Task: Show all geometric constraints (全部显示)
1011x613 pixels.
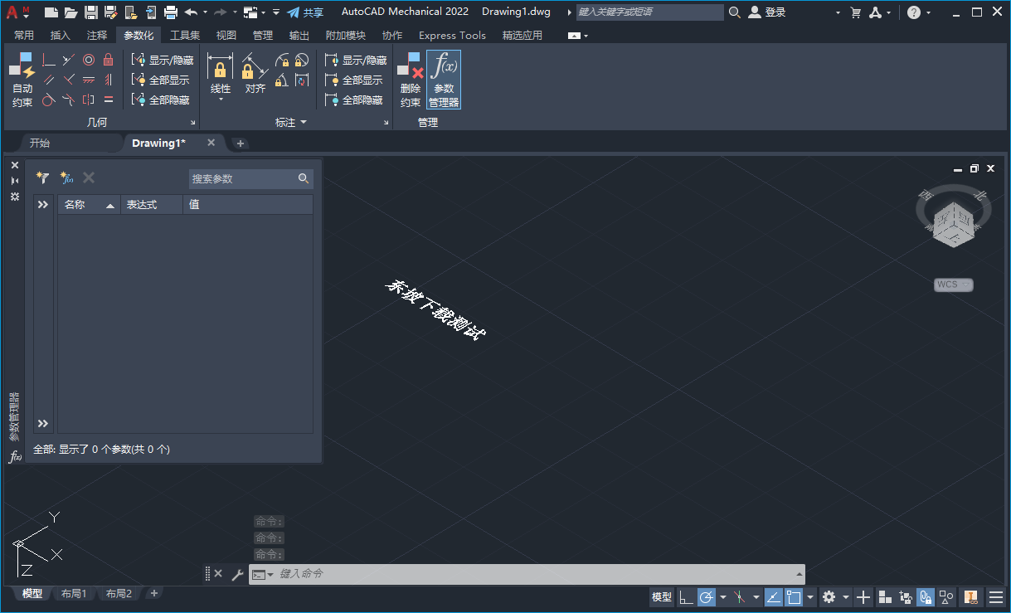Action: pyautogui.click(x=161, y=80)
